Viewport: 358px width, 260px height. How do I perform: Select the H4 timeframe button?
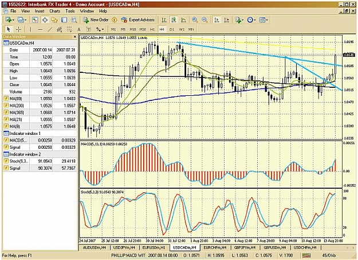click(162, 29)
